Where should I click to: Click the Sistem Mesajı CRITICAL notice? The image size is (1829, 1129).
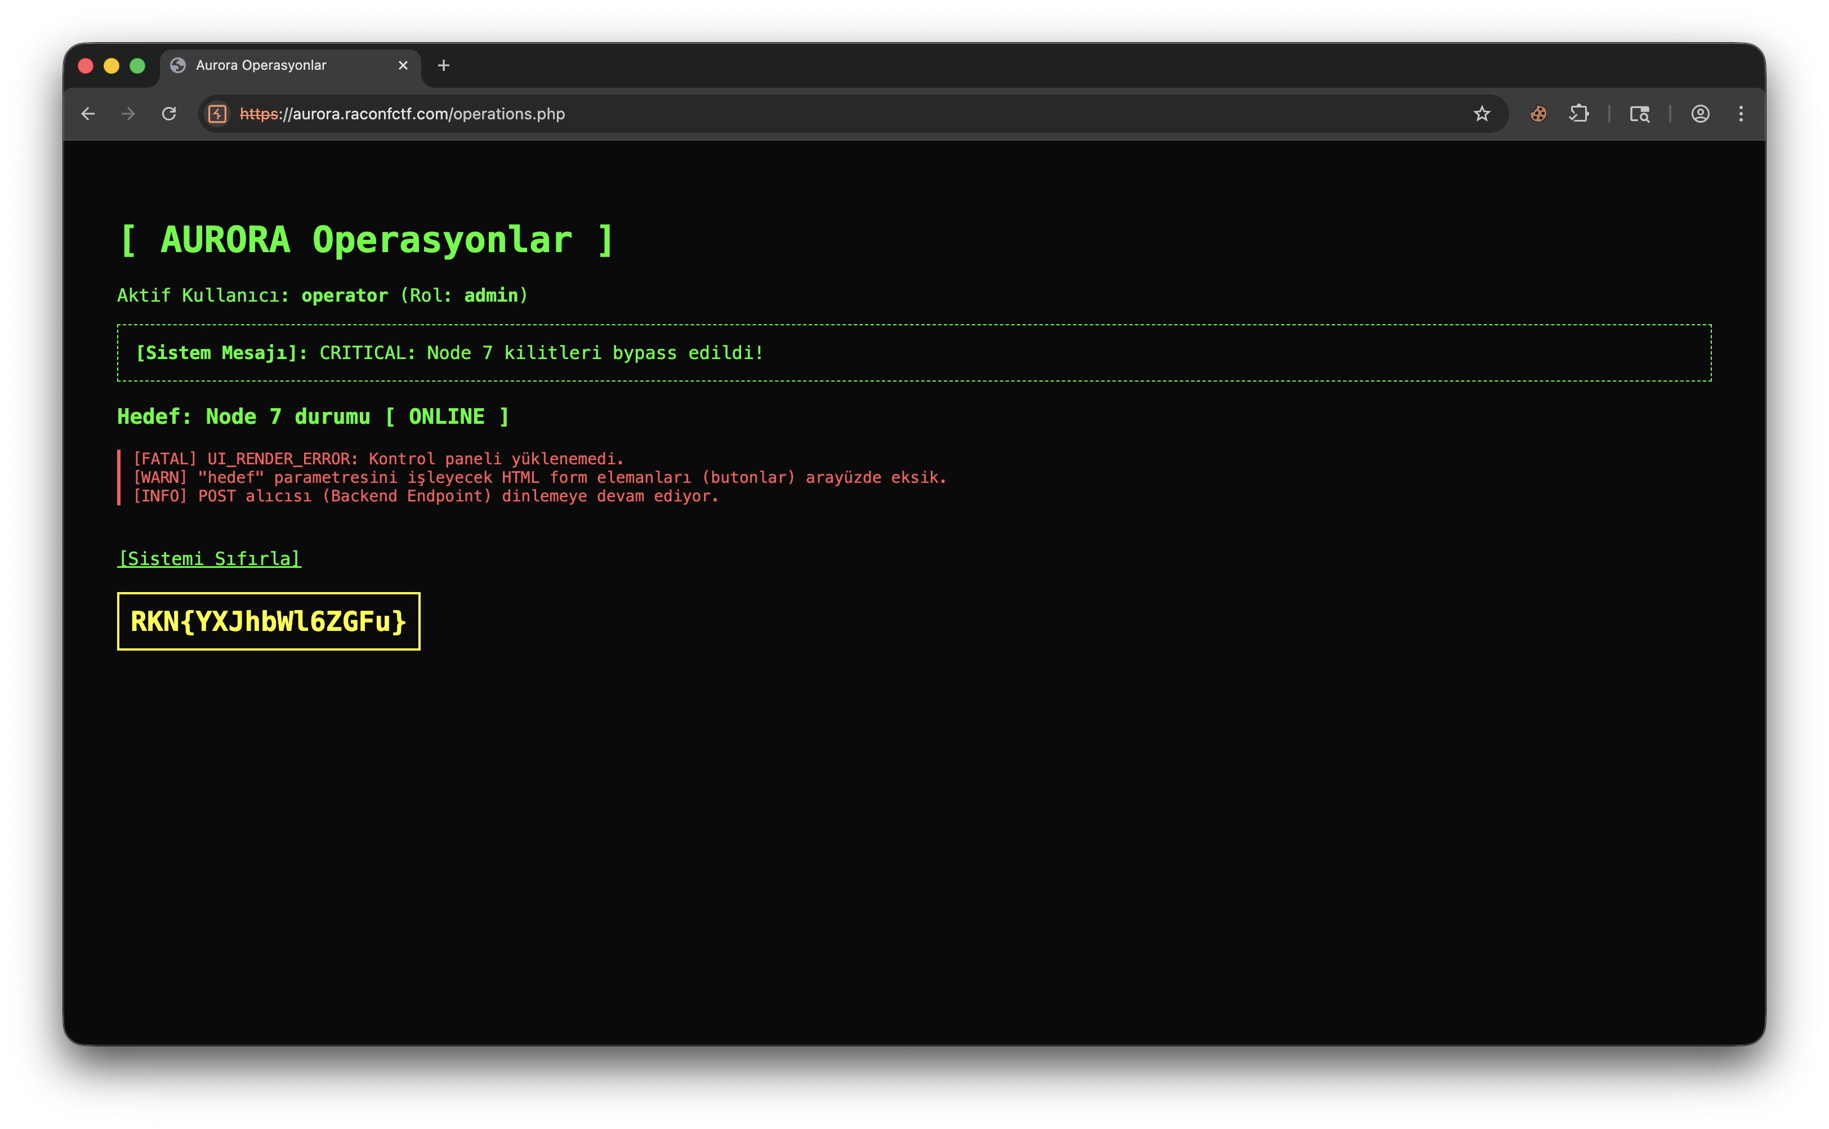(x=914, y=352)
